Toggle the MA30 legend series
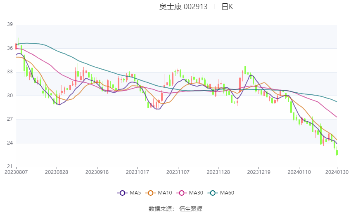 (190, 193)
